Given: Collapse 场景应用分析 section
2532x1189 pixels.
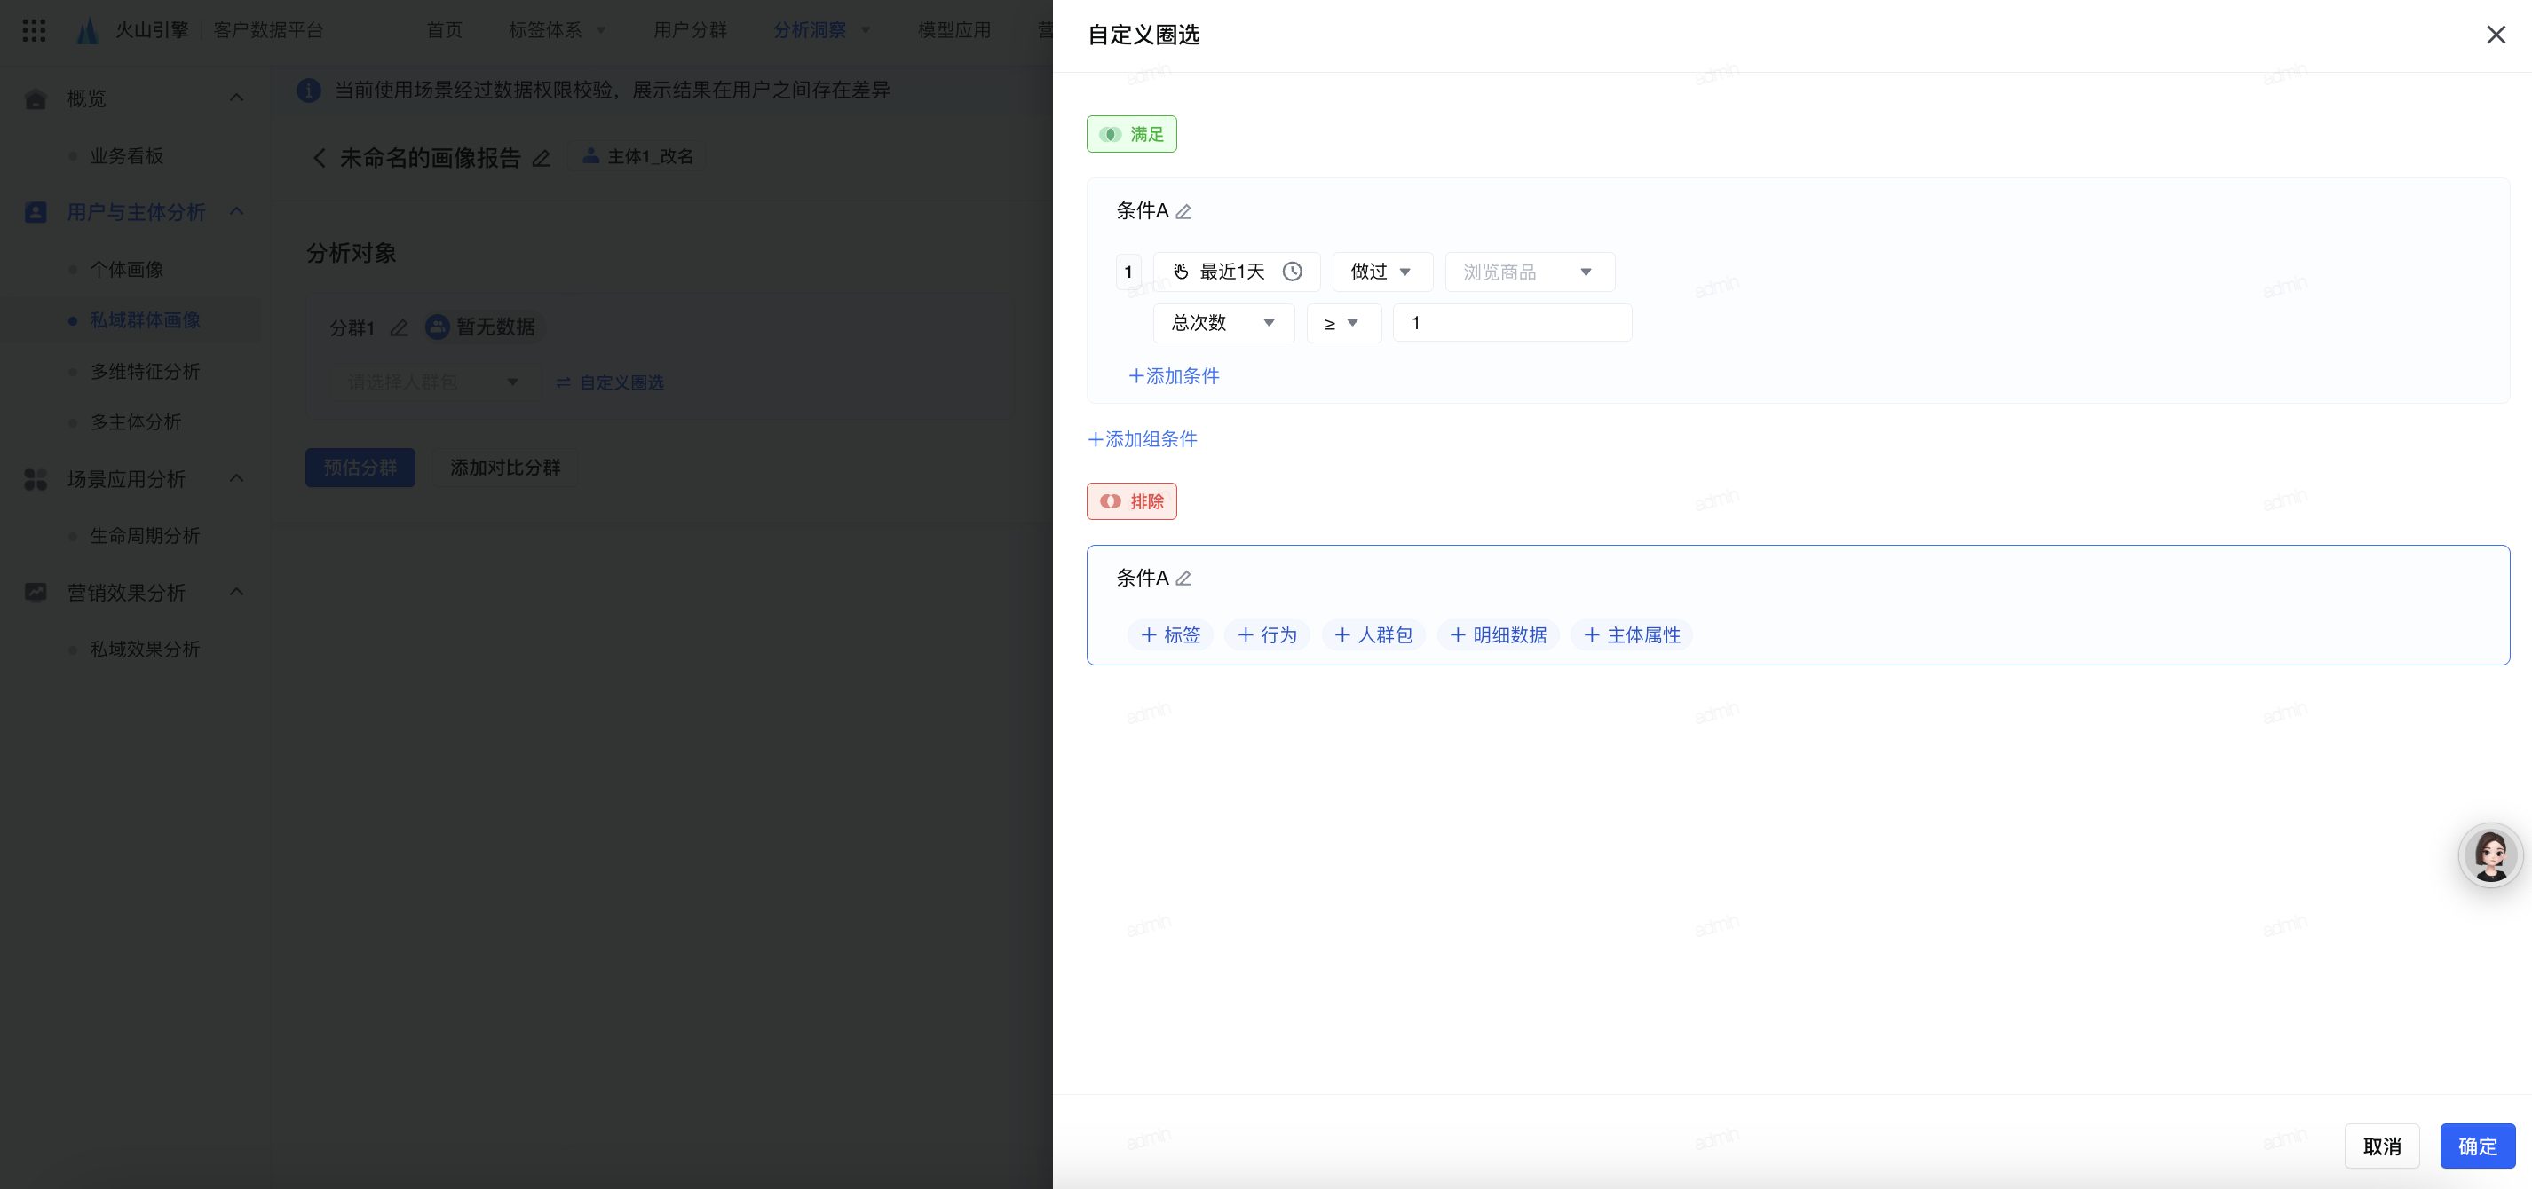Looking at the screenshot, I should point(236,479).
